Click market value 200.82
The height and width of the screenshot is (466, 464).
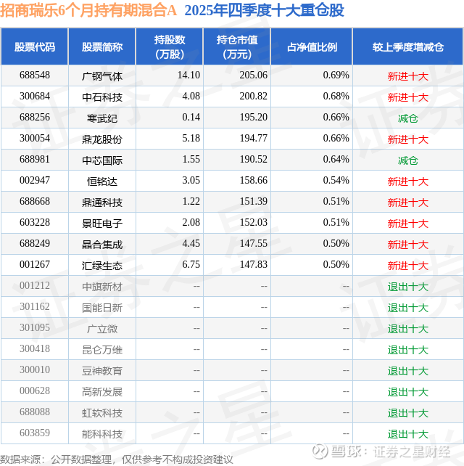pos(254,96)
